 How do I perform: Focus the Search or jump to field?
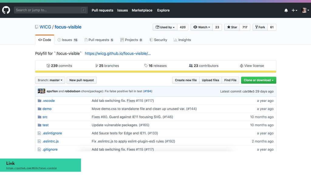click(x=51, y=10)
